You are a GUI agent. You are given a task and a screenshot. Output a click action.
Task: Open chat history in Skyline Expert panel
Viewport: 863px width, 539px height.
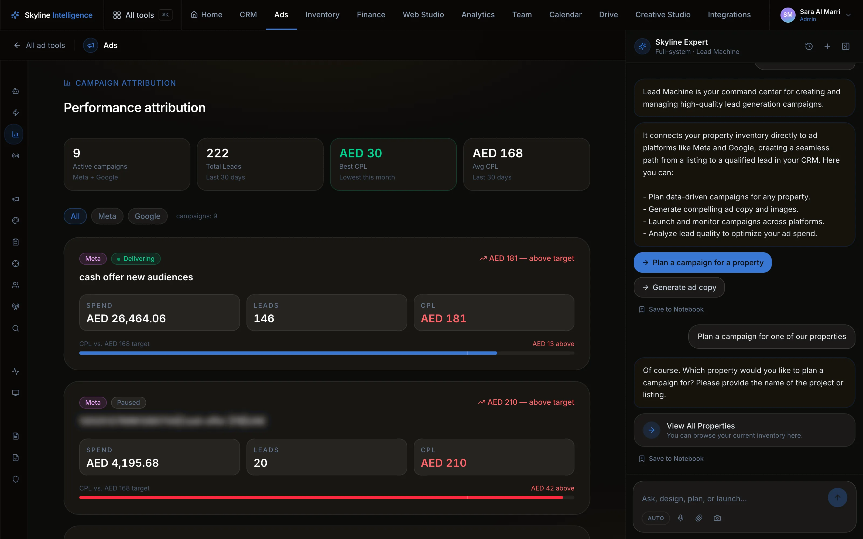tap(809, 46)
